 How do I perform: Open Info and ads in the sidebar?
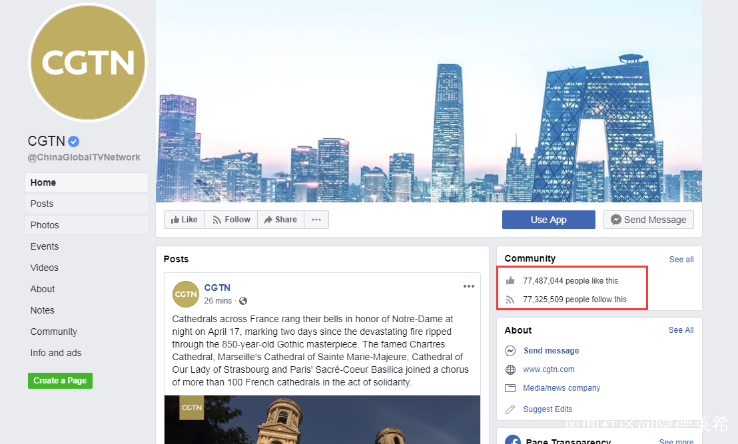[55, 353]
